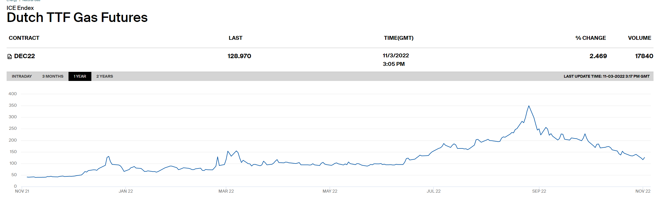
Task: Select the 1 YEAR chart tab
Action: pos(80,76)
